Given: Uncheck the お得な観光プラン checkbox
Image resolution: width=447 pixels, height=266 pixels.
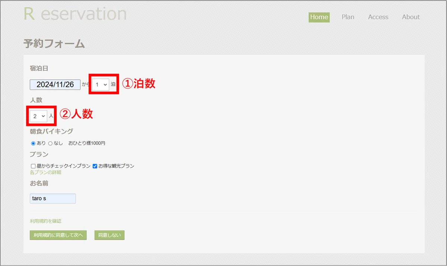Looking at the screenshot, I should 95,166.
